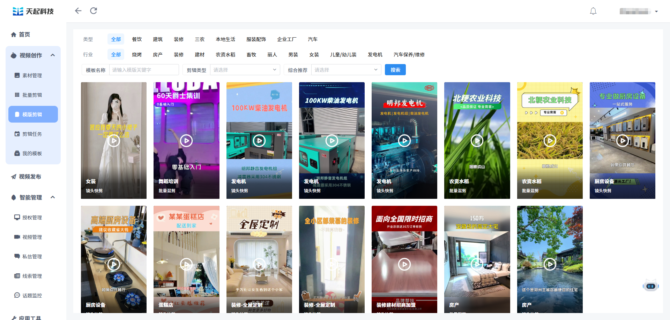Select the 发电机 industry filter
Screen dimensions: 670x320
click(375, 55)
